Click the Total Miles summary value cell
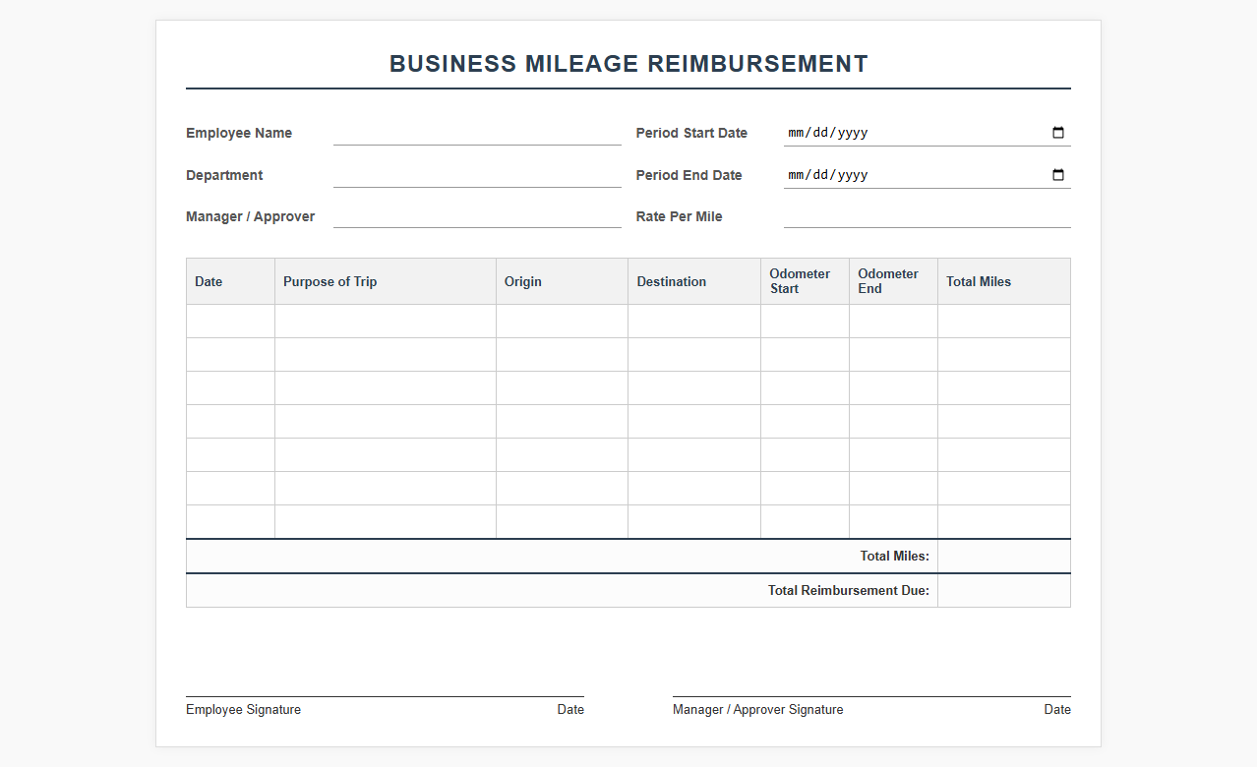 point(1004,557)
